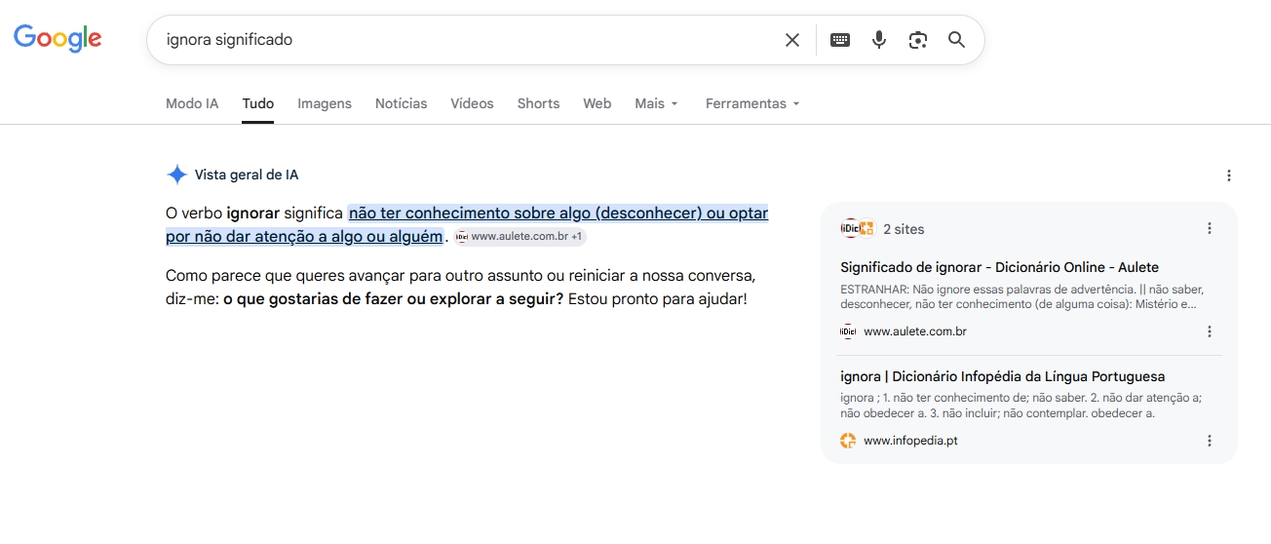Click the Infopédia favicon next to www.infopedia.pt
1271x544 pixels.
(848, 441)
